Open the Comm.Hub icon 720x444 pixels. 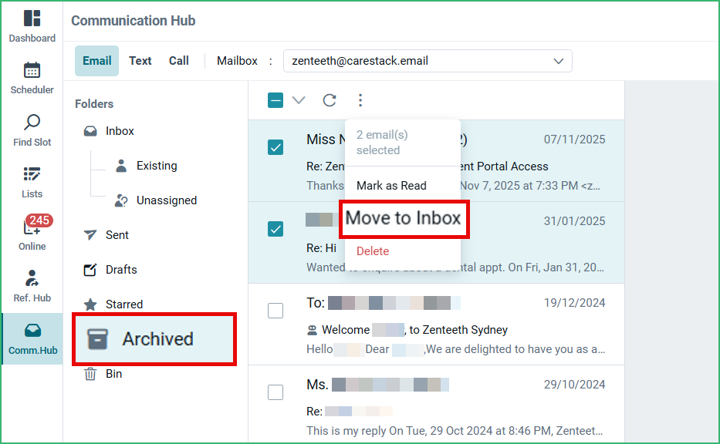32,330
